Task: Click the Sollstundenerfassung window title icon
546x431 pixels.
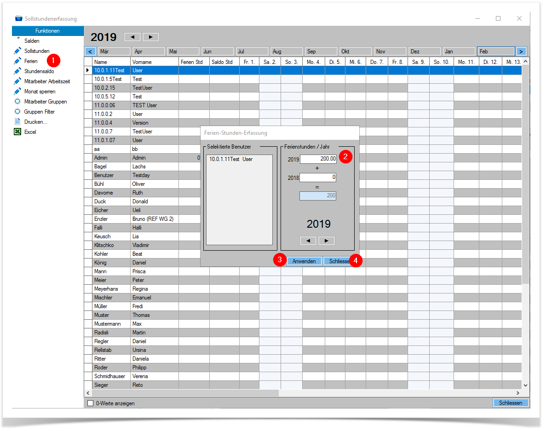Action: pos(19,18)
